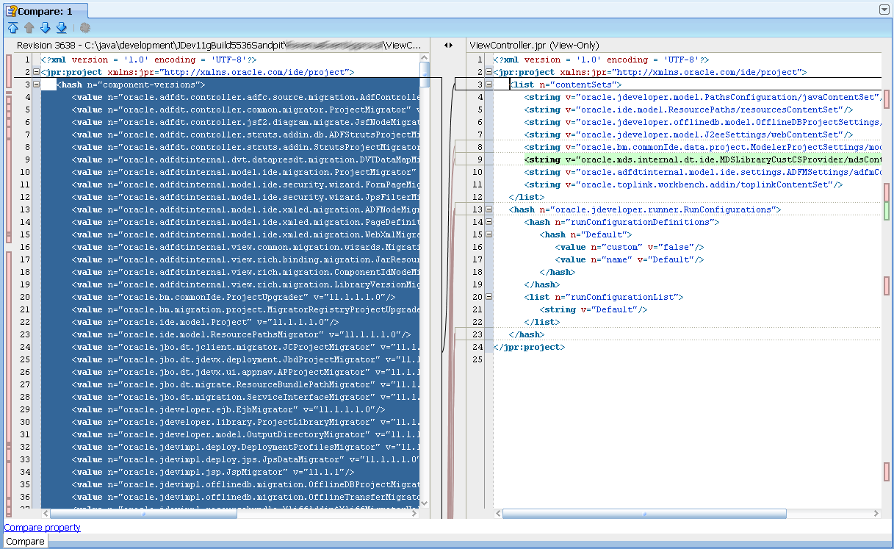The height and width of the screenshot is (549, 894).
Task: Open the dropdown arrow at the top-right corner
Action: (x=884, y=9)
